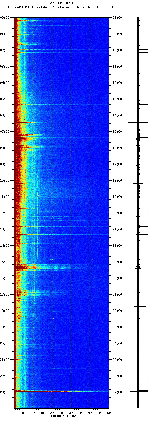150x430 pixels.
Task: Click the UTC time label "09:00"
Action: 117,34
